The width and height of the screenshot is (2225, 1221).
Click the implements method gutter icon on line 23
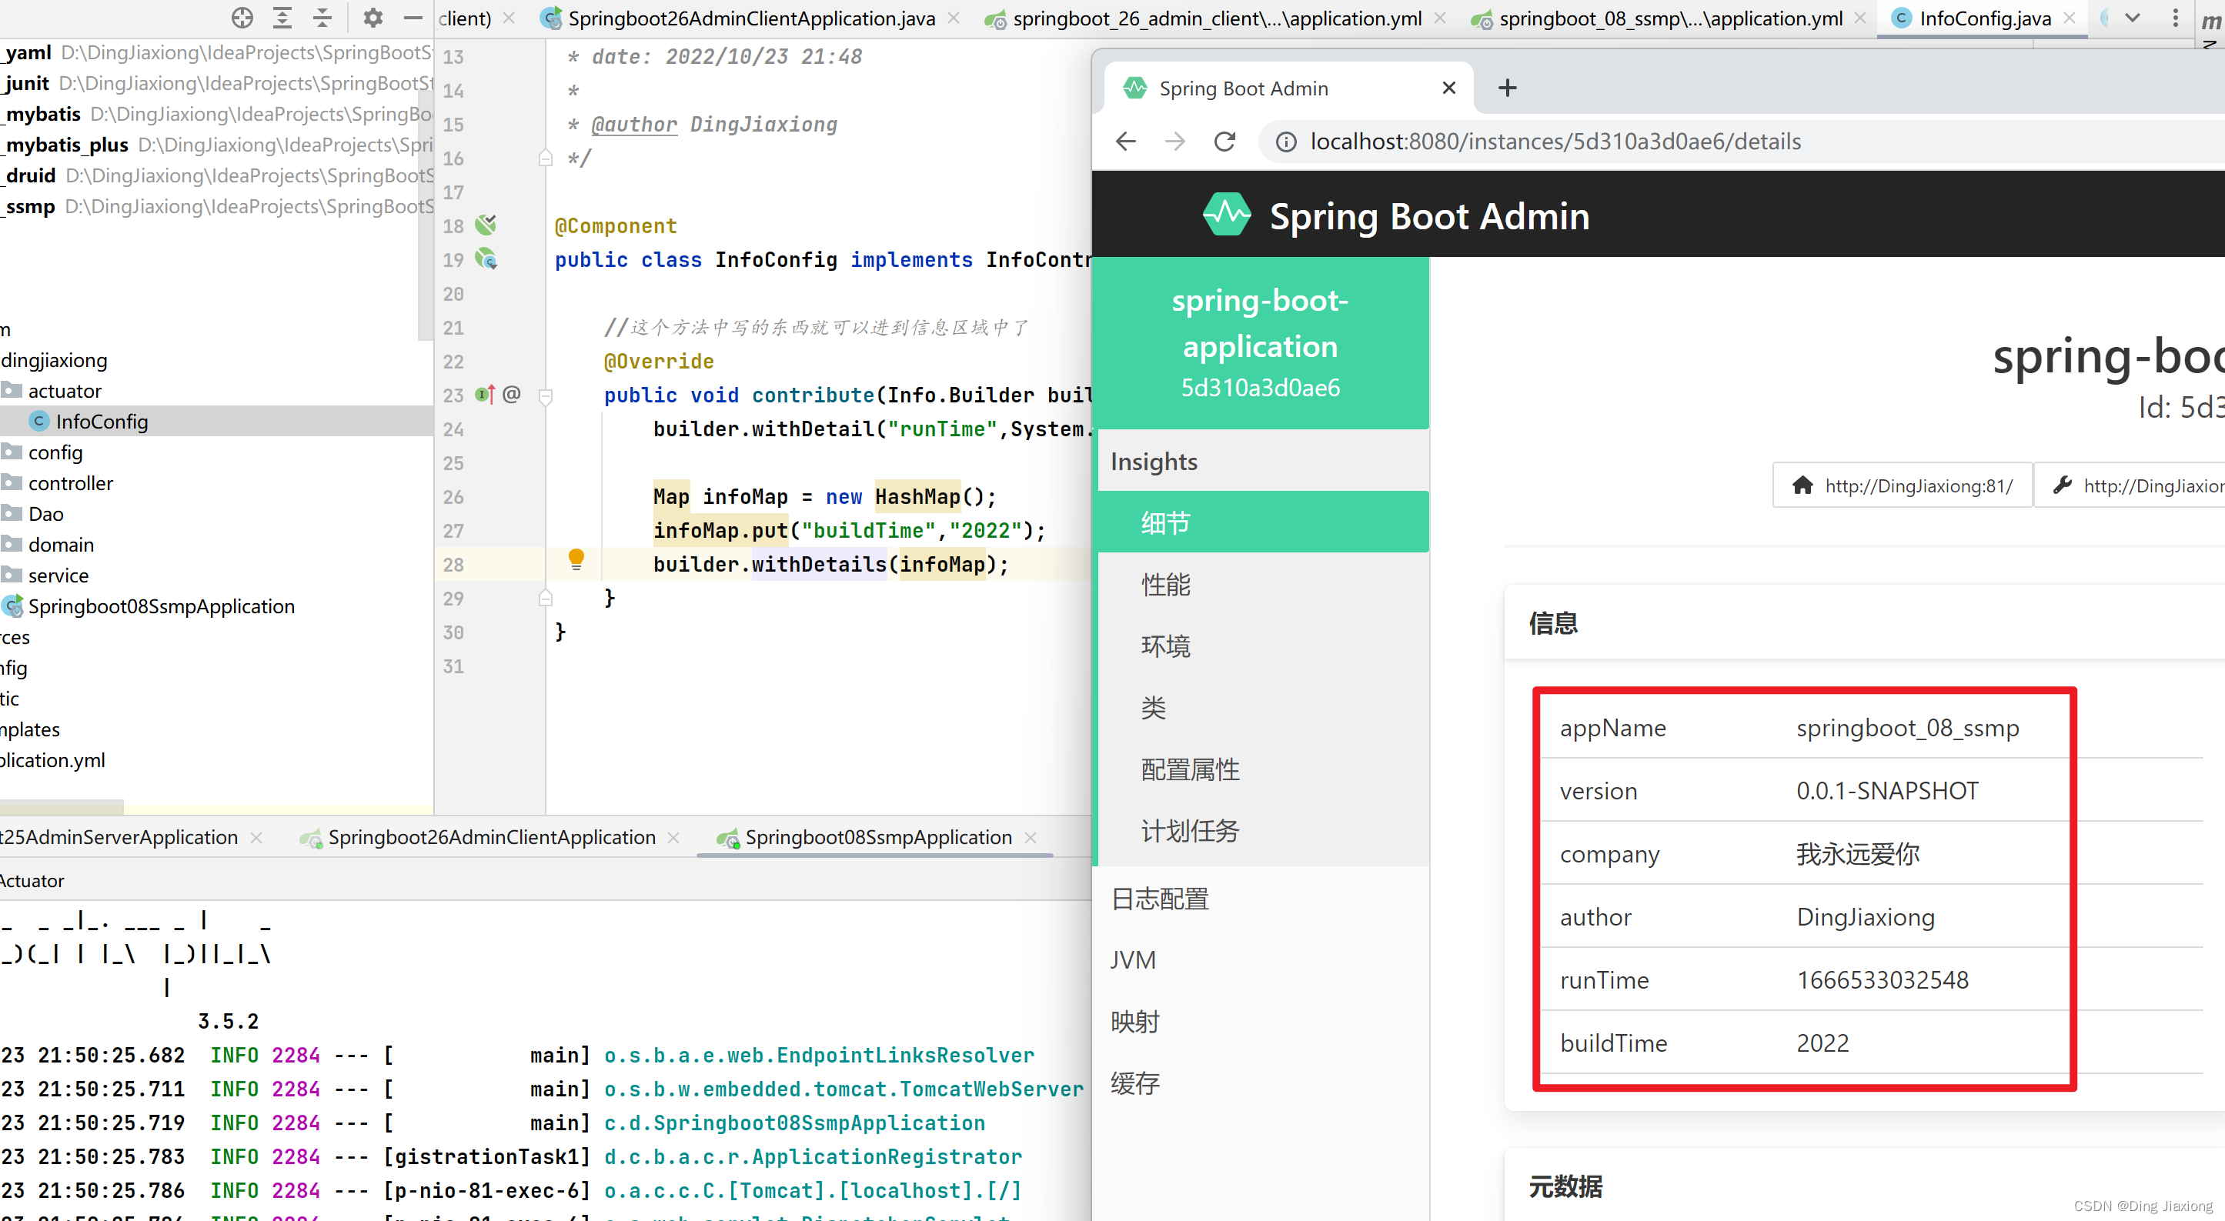486,395
